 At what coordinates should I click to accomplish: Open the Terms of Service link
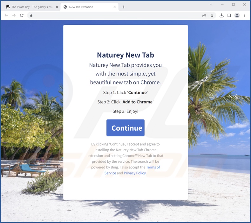132,170
